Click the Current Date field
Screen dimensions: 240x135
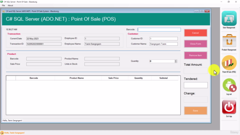click(44, 39)
